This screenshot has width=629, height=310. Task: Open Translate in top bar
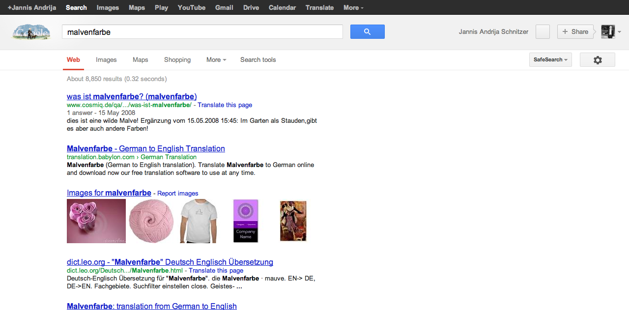pyautogui.click(x=319, y=7)
